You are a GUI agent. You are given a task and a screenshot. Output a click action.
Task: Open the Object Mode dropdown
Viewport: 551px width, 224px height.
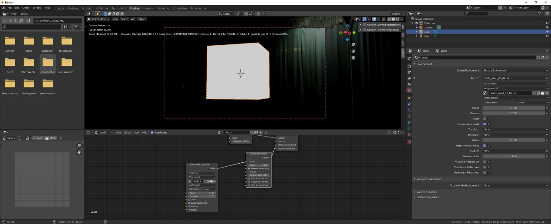[99, 19]
